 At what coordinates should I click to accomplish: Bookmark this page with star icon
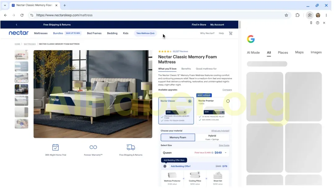coord(286,15)
